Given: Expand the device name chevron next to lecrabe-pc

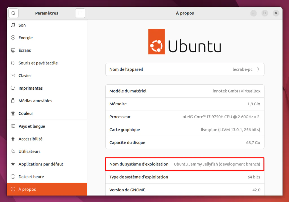Looking at the screenshot, I should (x=258, y=69).
